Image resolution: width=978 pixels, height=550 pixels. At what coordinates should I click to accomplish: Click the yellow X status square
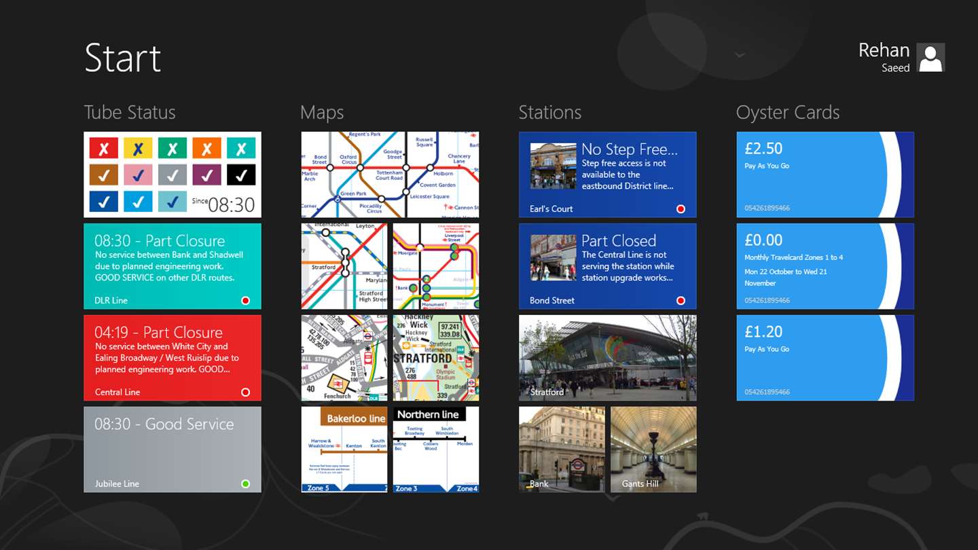tap(138, 148)
